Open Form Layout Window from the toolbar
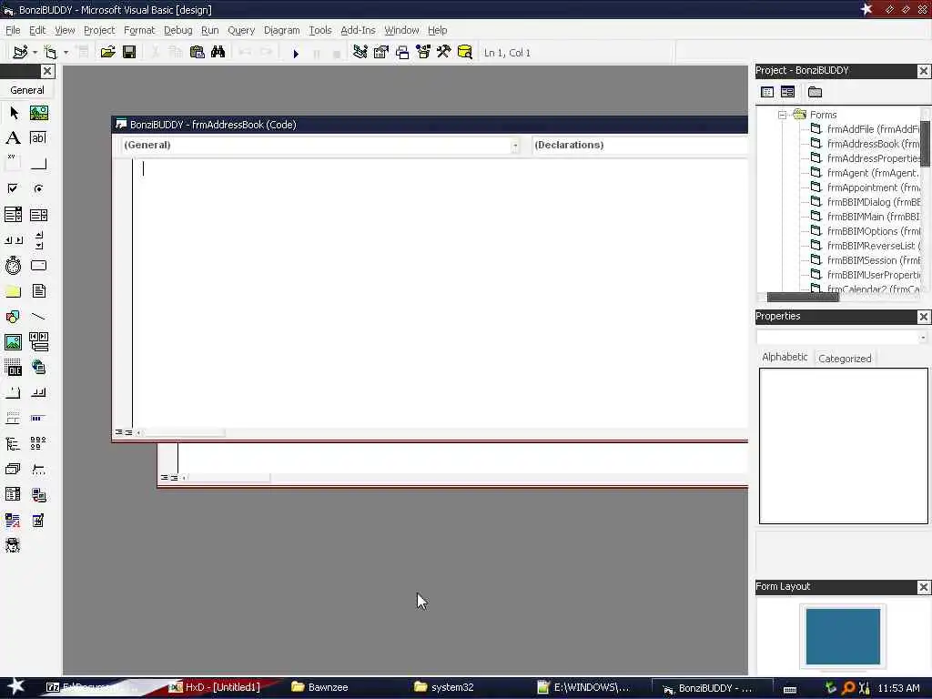This screenshot has height=699, width=932. coord(401,52)
